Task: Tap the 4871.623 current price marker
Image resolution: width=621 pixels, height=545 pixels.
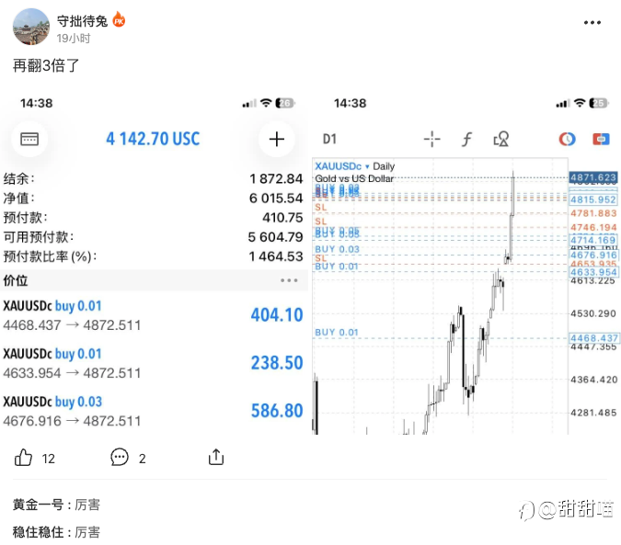Action: click(x=592, y=176)
